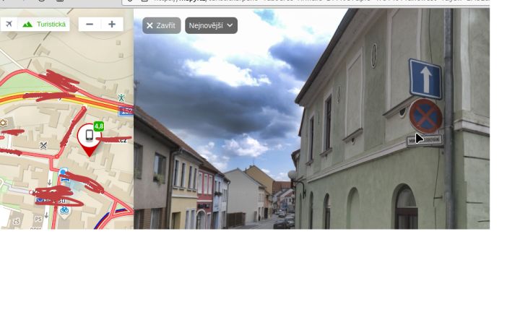The image size is (520, 312).
Task: Click the green playground figure map icon
Action: pos(121,97)
